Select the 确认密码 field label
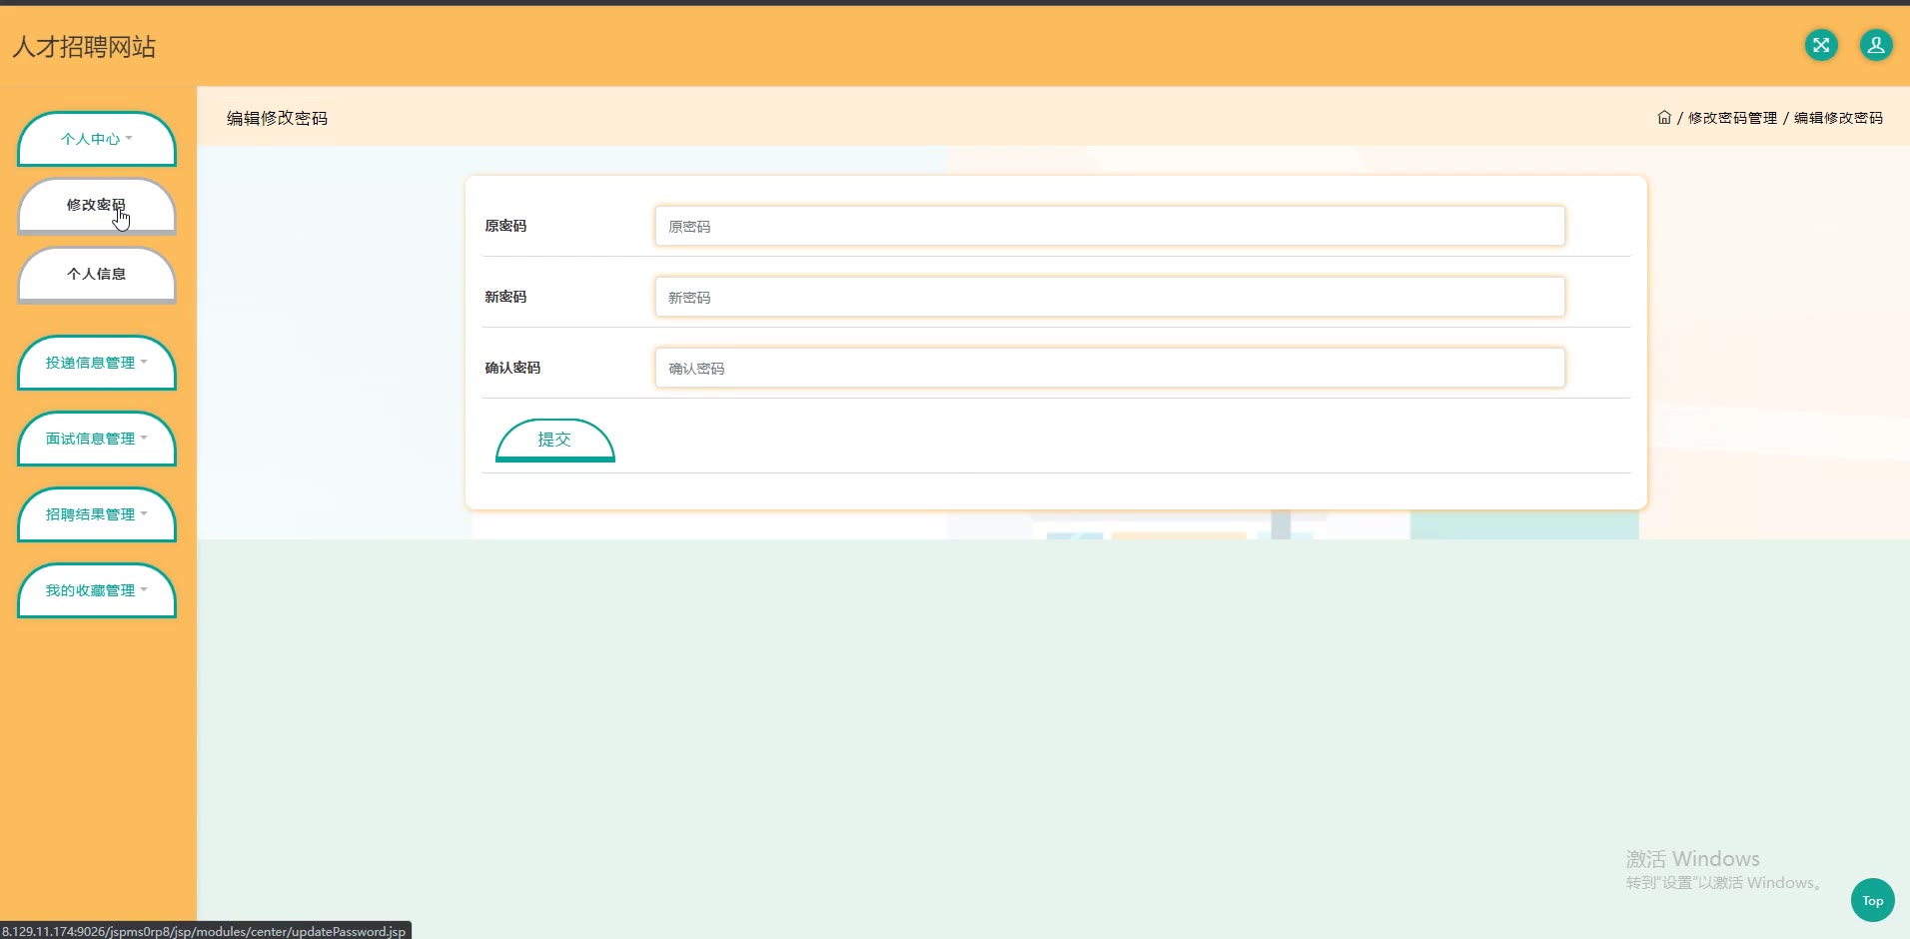 pos(512,368)
